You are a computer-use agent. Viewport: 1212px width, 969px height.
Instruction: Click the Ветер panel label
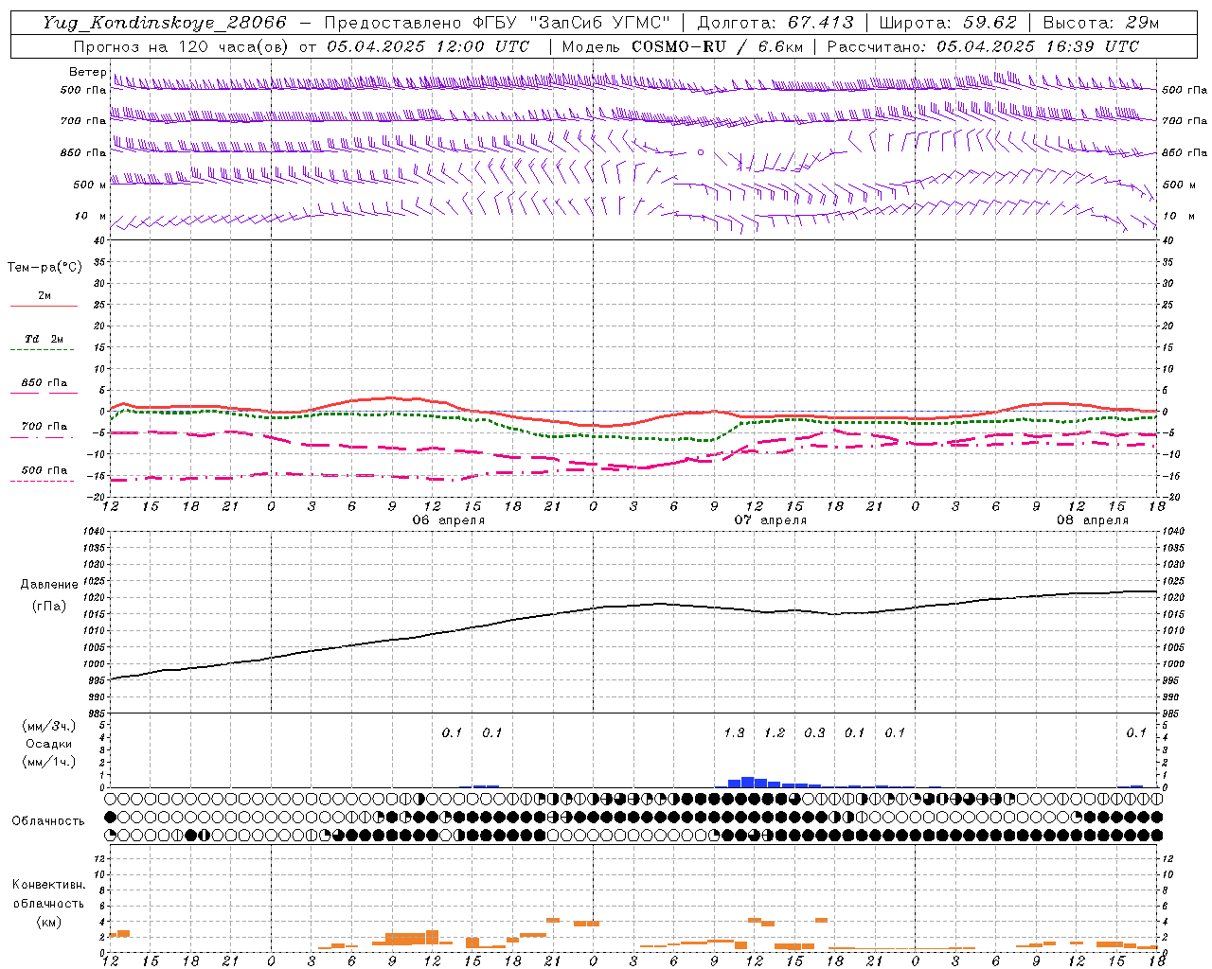88,72
